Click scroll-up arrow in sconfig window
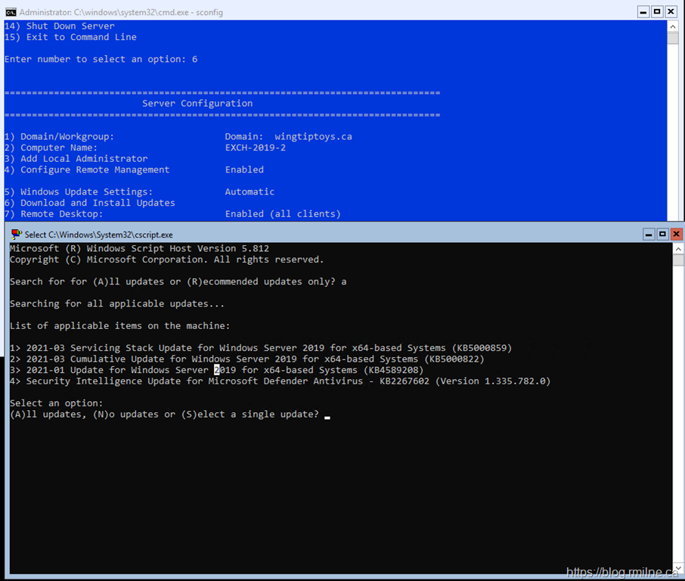 click(x=674, y=26)
